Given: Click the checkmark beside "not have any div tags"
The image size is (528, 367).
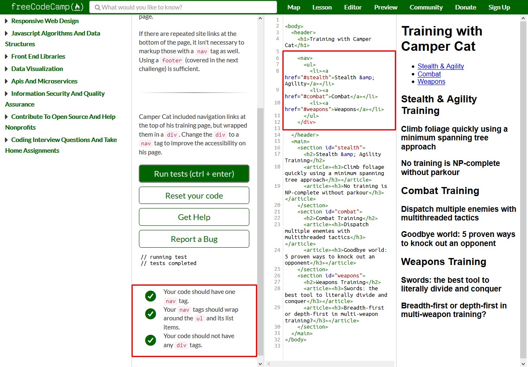Looking at the screenshot, I should pyautogui.click(x=151, y=340).
